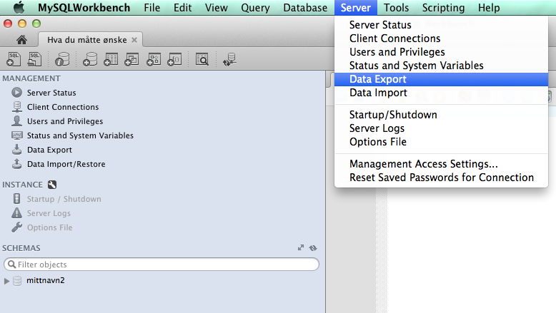
Task: Click the create new stored procedure icon
Action: coord(153,59)
